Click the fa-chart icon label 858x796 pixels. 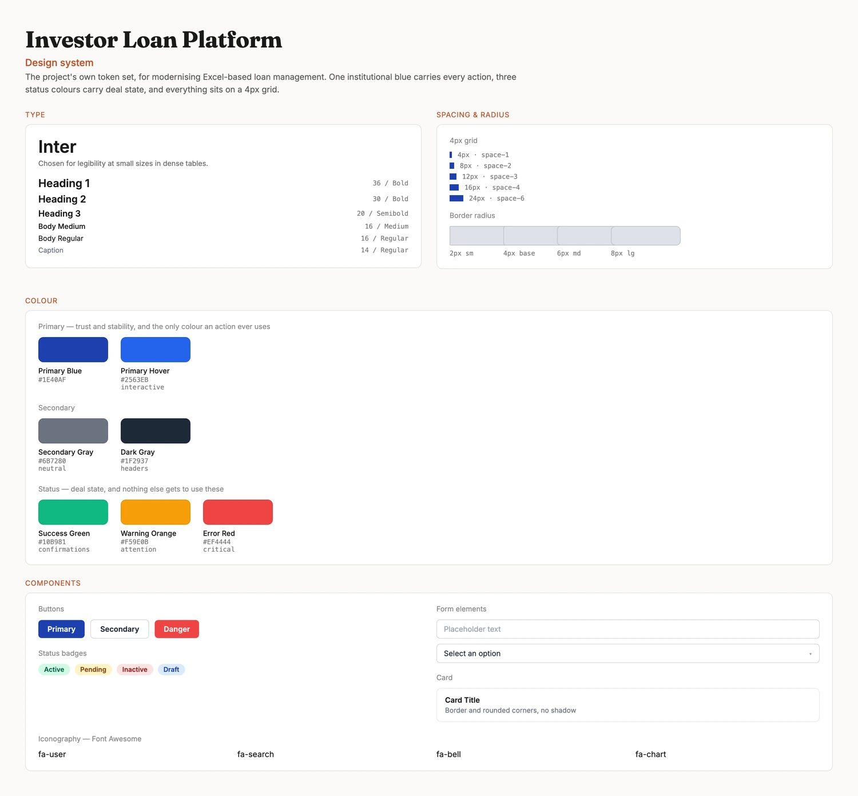click(x=651, y=754)
